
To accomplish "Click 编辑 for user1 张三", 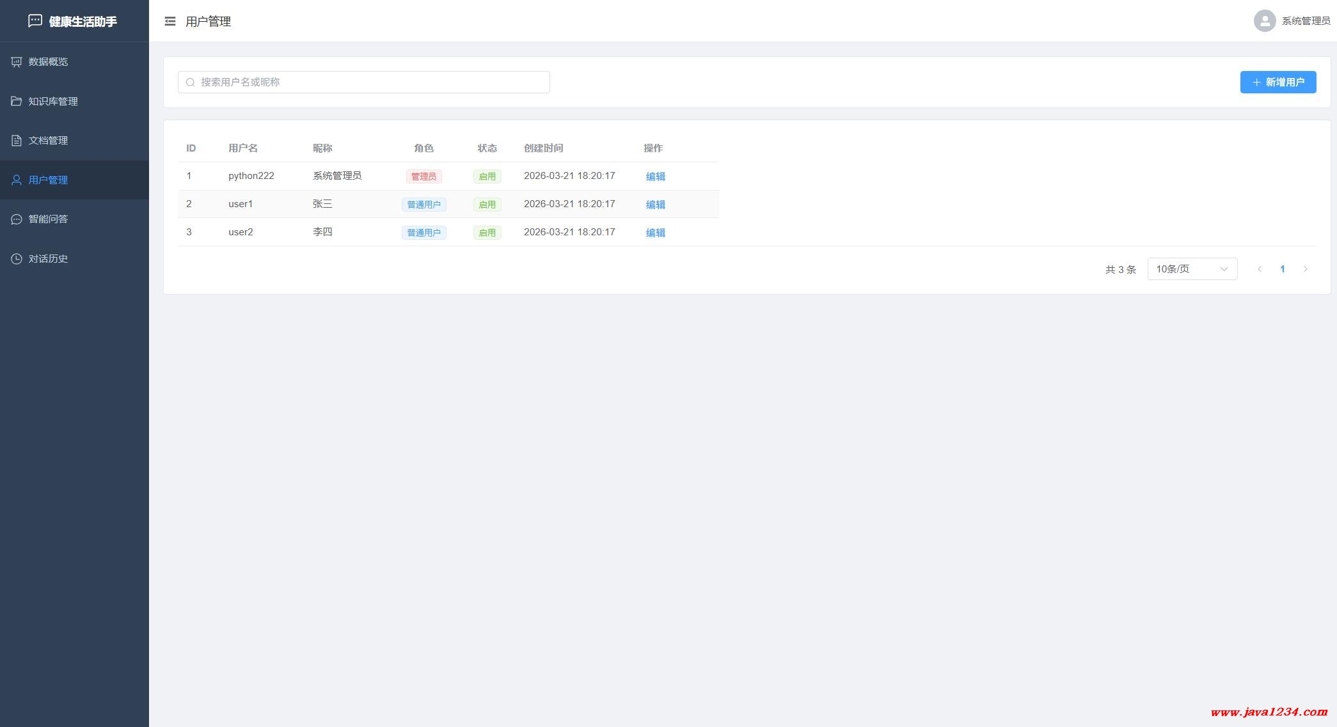I will pos(655,205).
